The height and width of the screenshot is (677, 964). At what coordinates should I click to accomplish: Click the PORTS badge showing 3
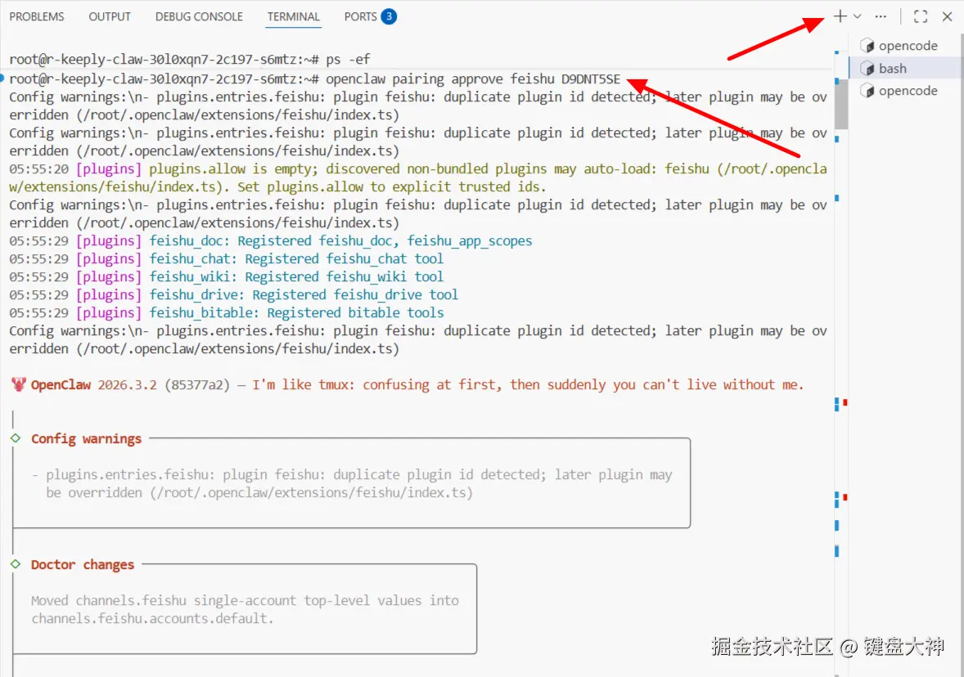tap(389, 16)
